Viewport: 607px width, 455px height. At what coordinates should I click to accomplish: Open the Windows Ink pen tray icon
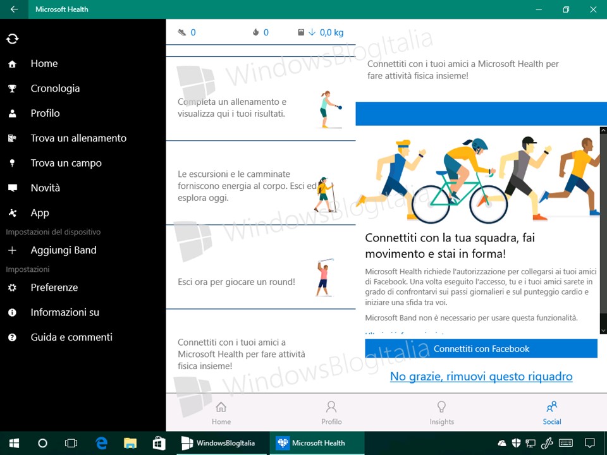coord(546,443)
